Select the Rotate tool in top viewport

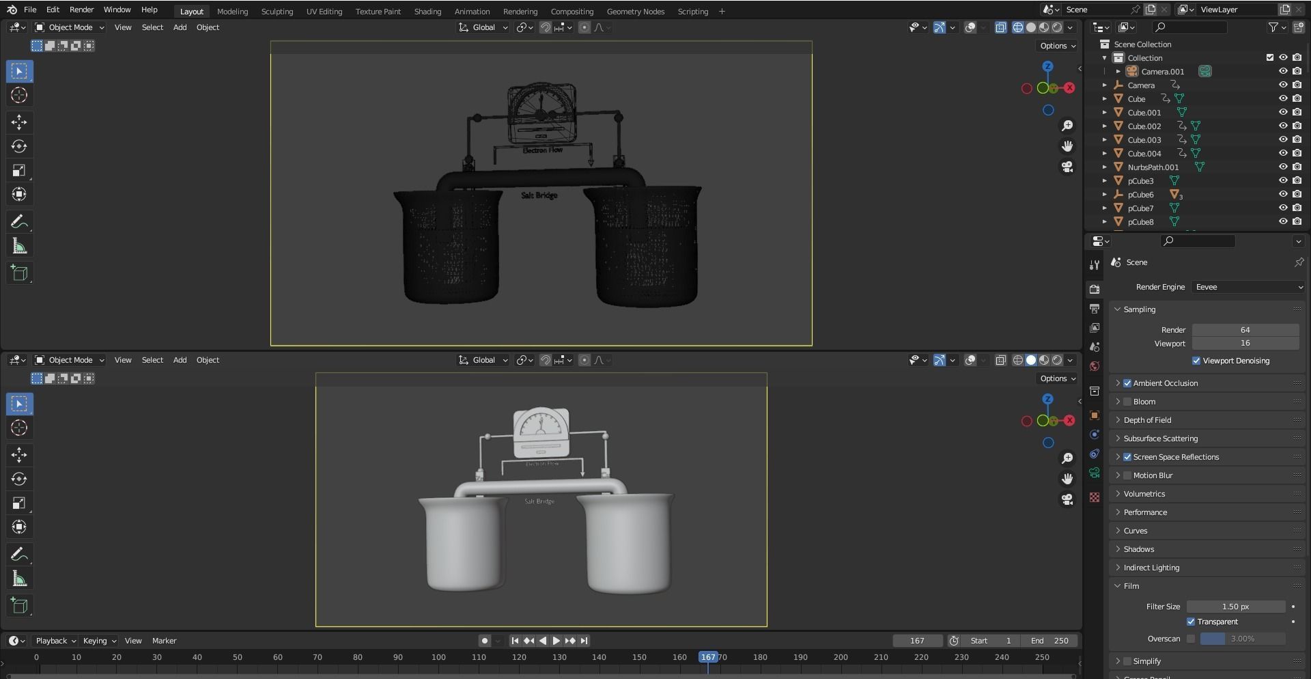[19, 146]
